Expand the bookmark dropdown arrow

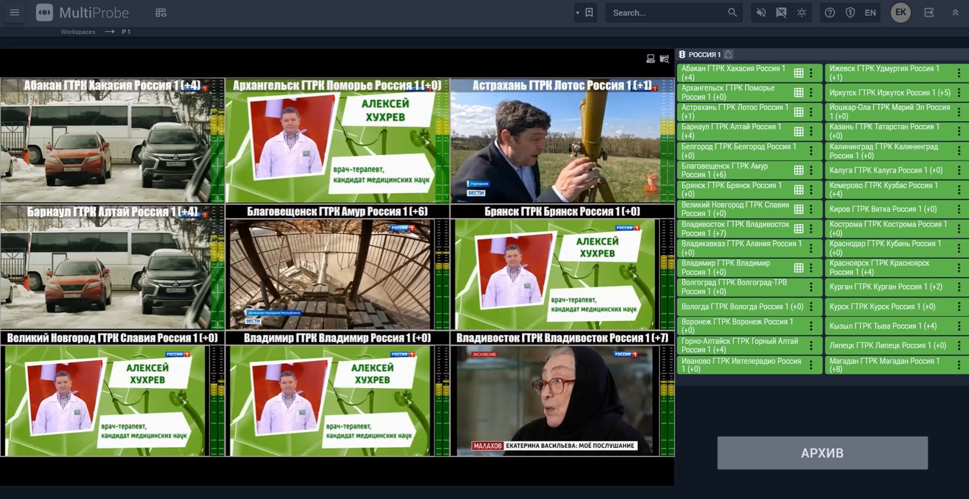tap(577, 13)
